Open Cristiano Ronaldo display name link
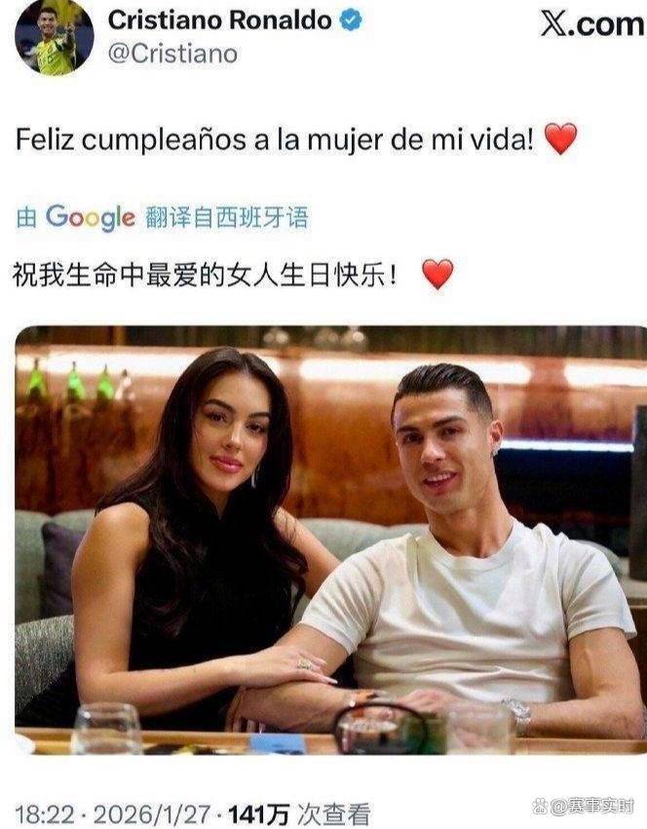The width and height of the screenshot is (647, 829). [219, 20]
